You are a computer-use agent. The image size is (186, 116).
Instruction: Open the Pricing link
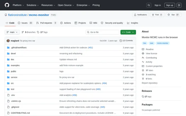click(96, 5)
